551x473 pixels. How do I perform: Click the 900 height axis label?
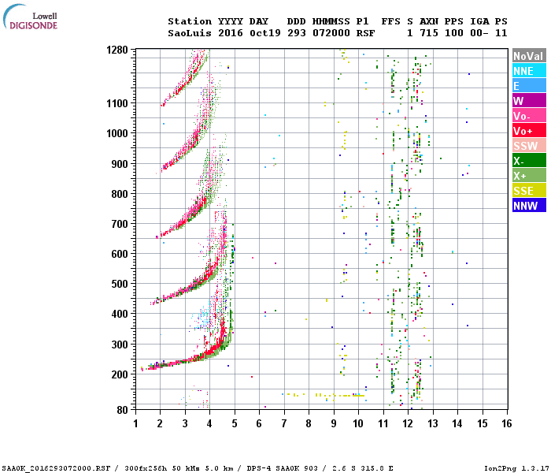[x=120, y=164]
